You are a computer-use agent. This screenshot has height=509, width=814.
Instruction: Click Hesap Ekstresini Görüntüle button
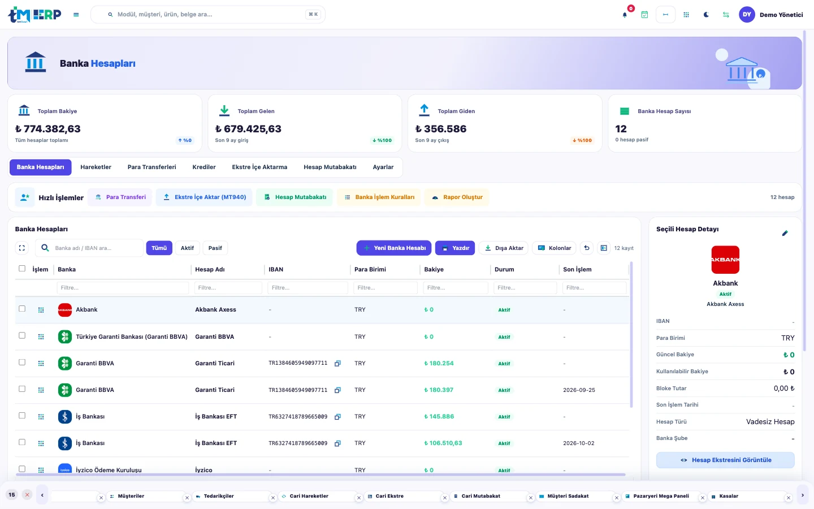coord(725,460)
